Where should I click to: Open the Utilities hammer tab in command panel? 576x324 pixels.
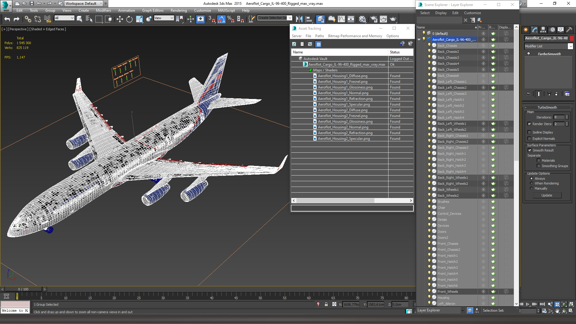pyautogui.click(x=569, y=29)
